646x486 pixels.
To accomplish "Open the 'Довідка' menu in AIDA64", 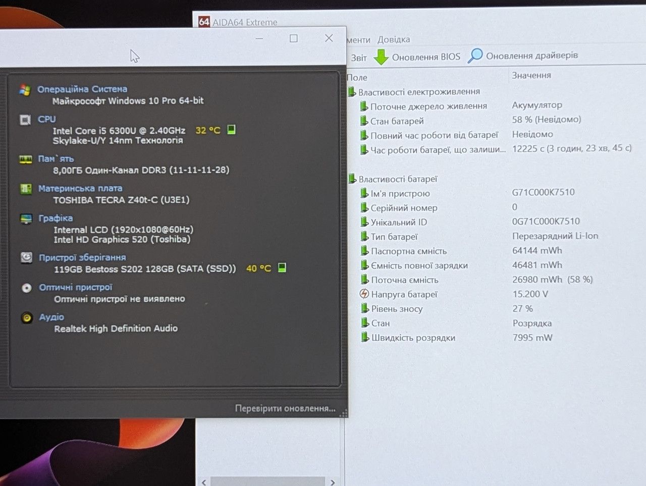I will tap(394, 39).
